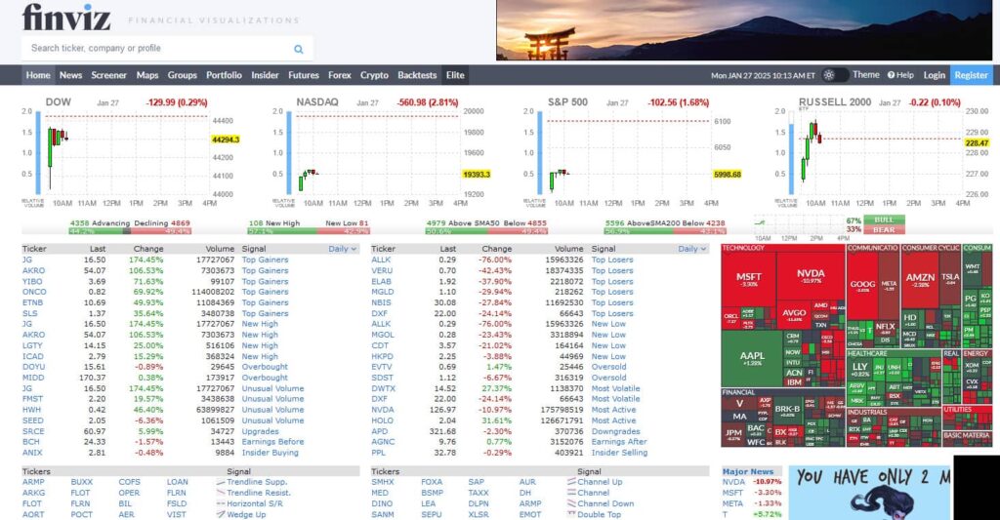Click ONCO change value 69.92%
Screen dimensions: 1000x520
(148, 292)
